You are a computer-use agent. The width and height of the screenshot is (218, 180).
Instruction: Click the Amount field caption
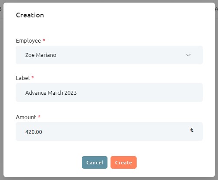click(x=26, y=117)
